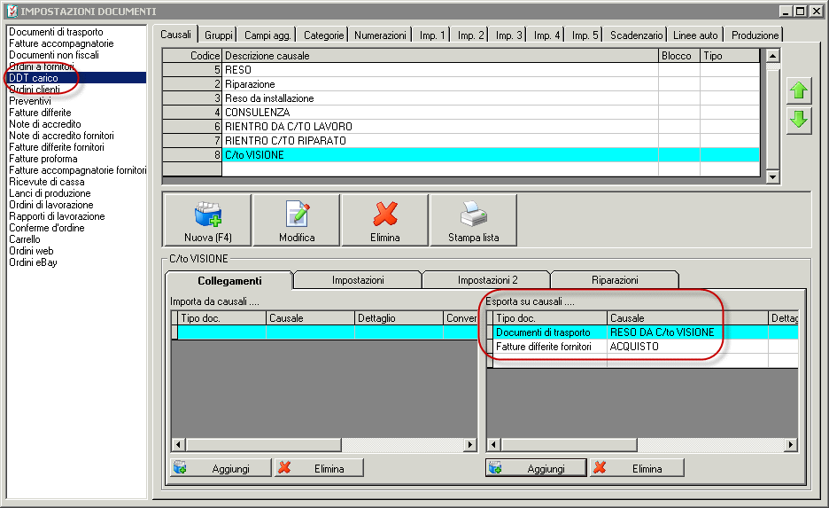Select Fatture accompagnatorie fornitori entry
This screenshot has height=508, width=829.
tap(77, 170)
